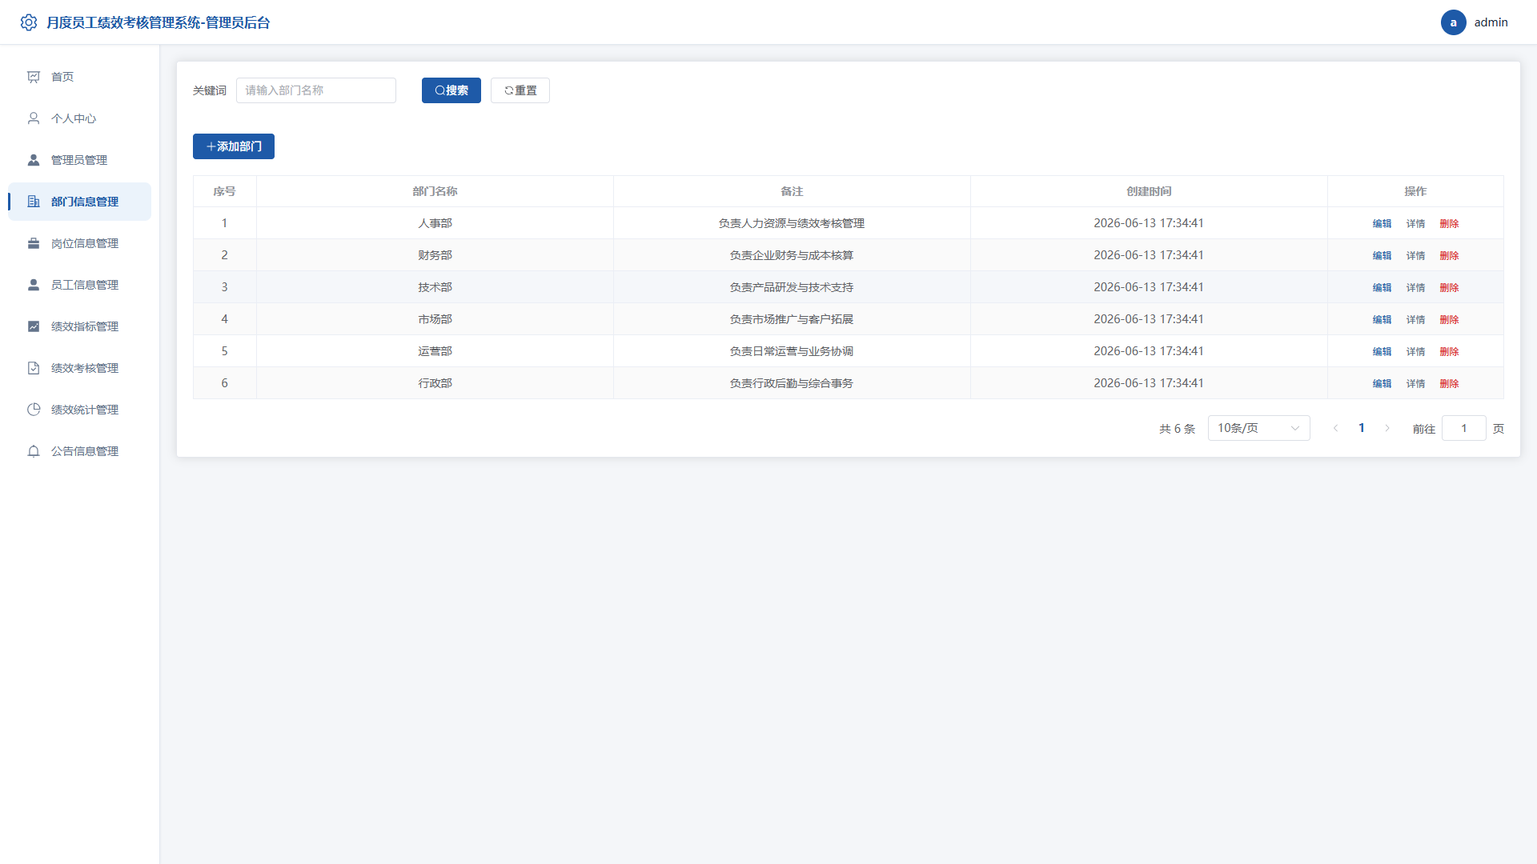View details of 人事部
1537x864 pixels.
coord(1415,224)
